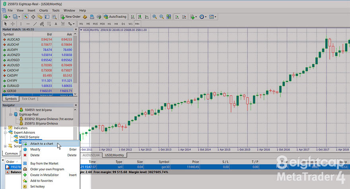350x189 pixels.
Task: Click the Delete red X icon
Action: [25, 155]
